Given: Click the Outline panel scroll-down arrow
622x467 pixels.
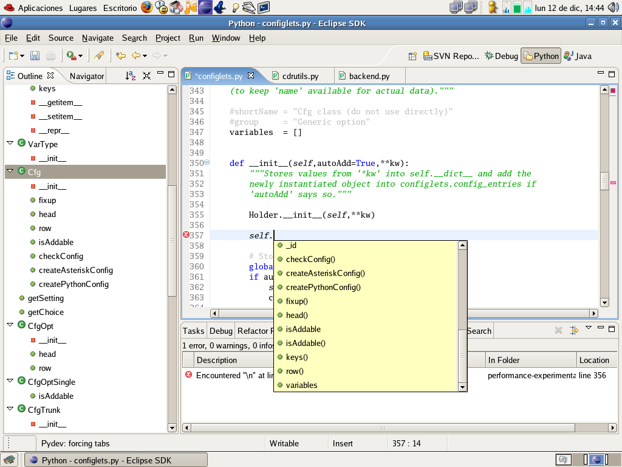Looking at the screenshot, I should point(172,428).
